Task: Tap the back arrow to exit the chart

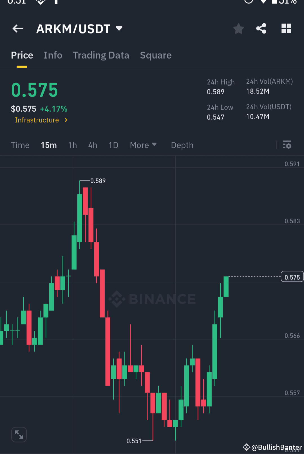Action: [x=17, y=28]
